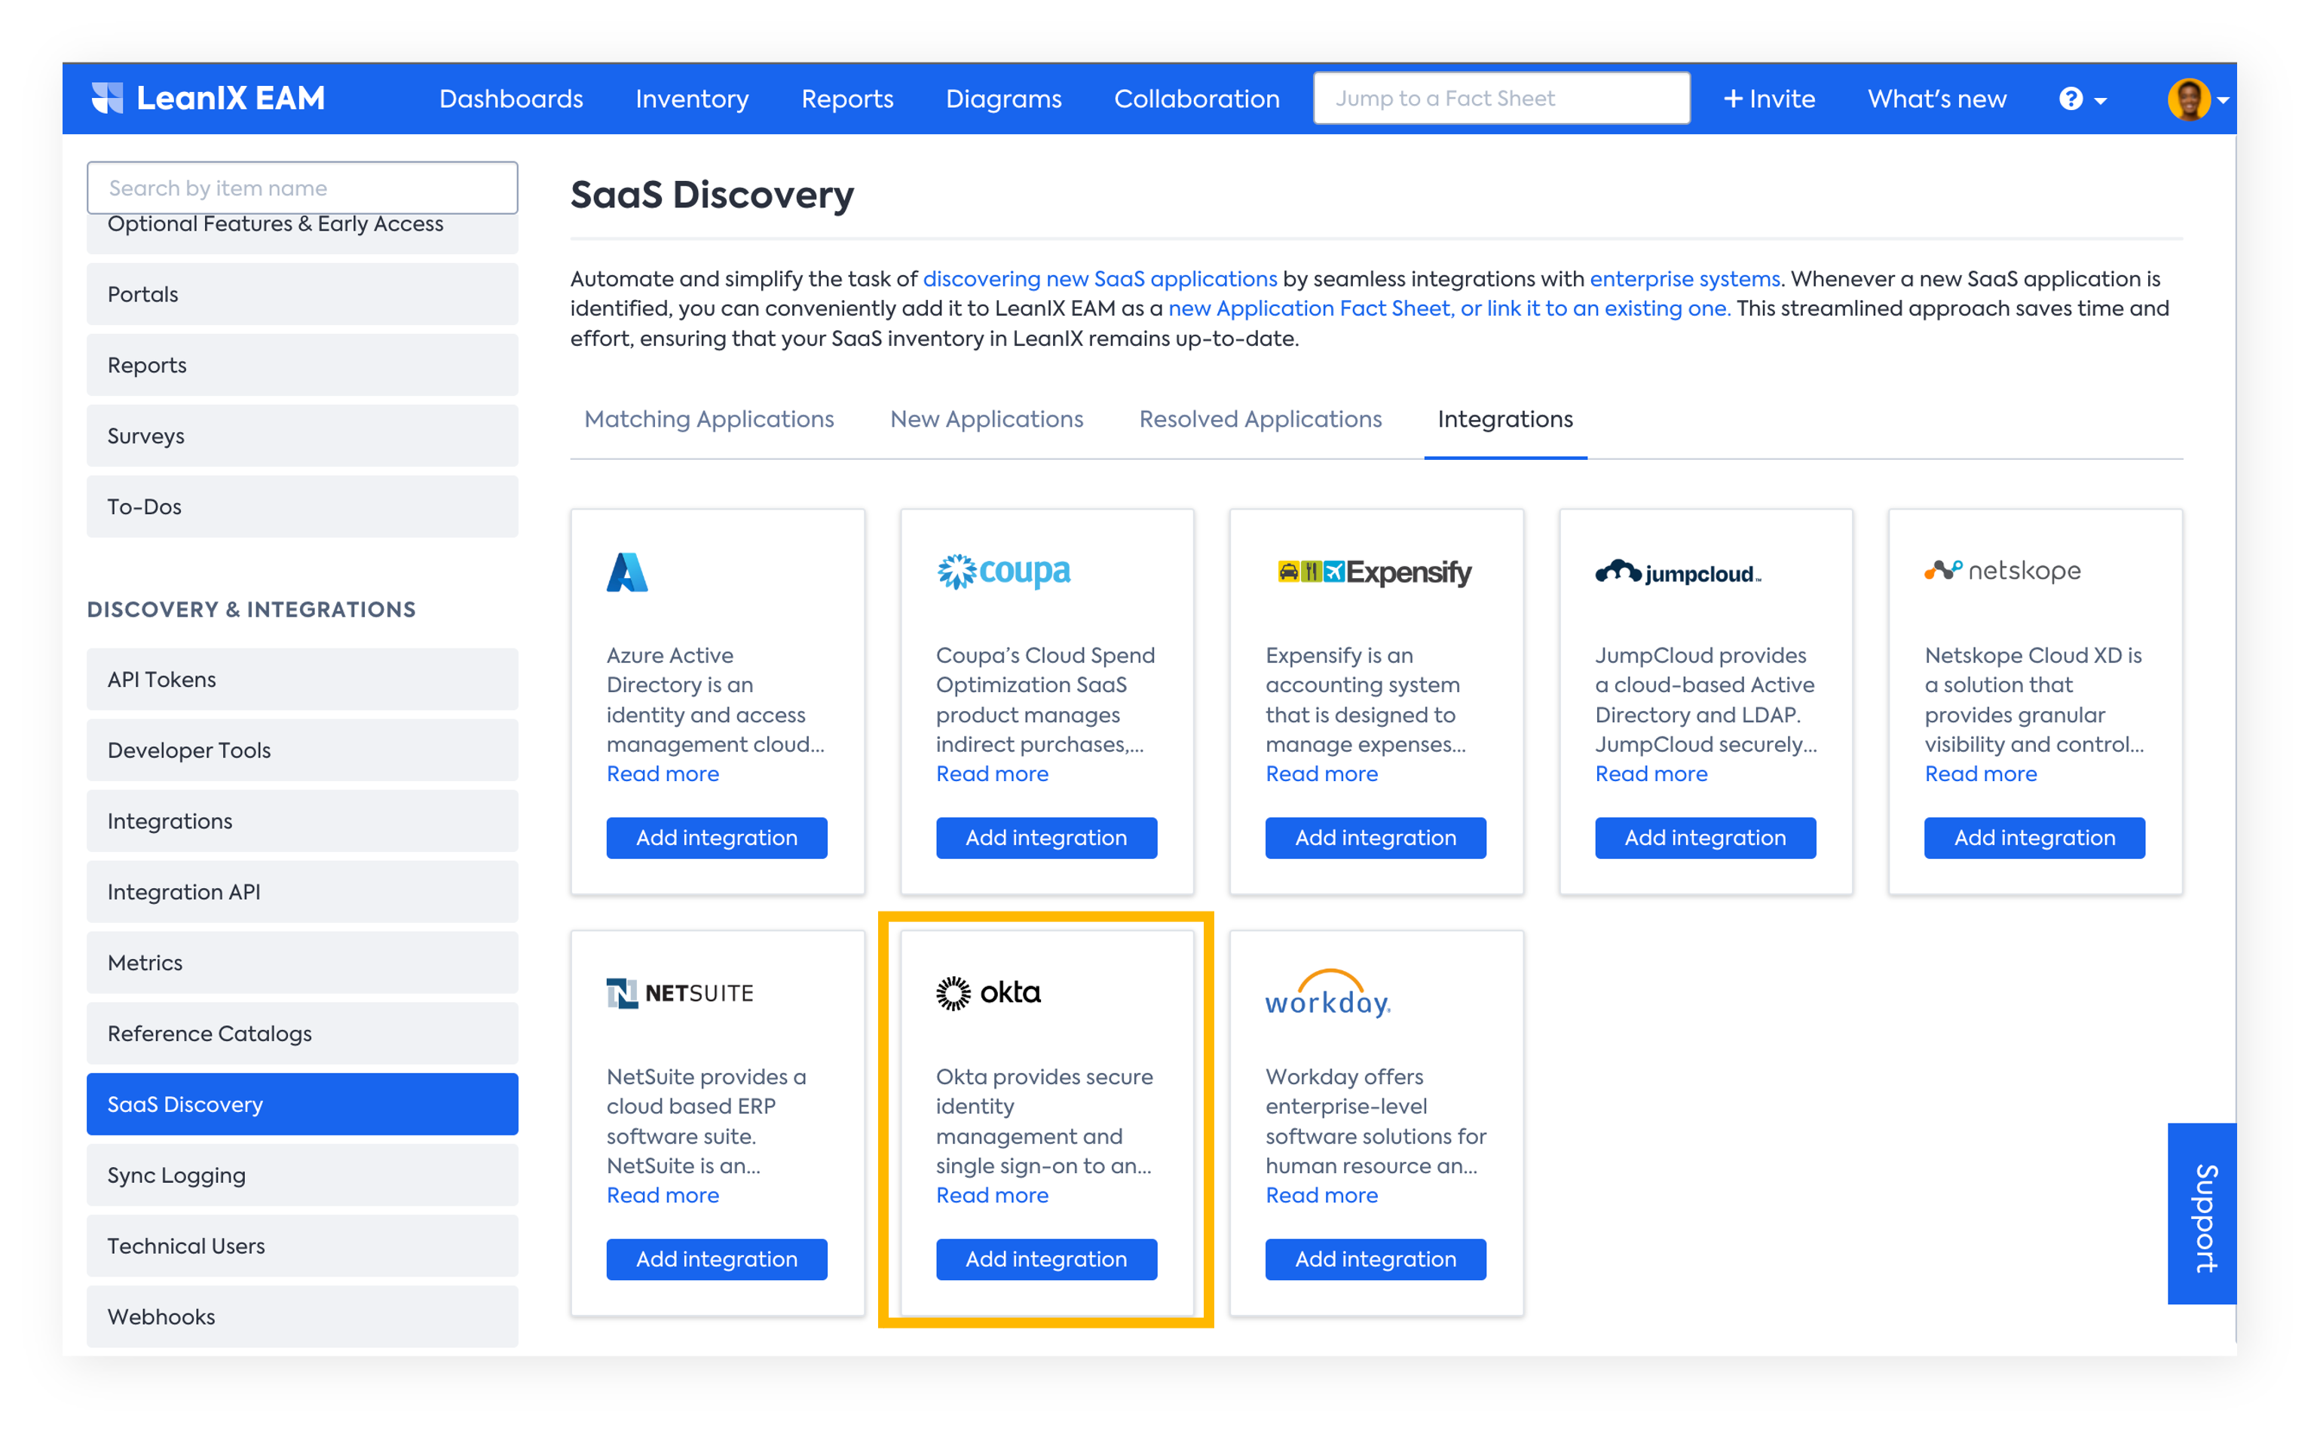
Task: Click the LeanIX EAM logo icon
Action: tap(107, 98)
